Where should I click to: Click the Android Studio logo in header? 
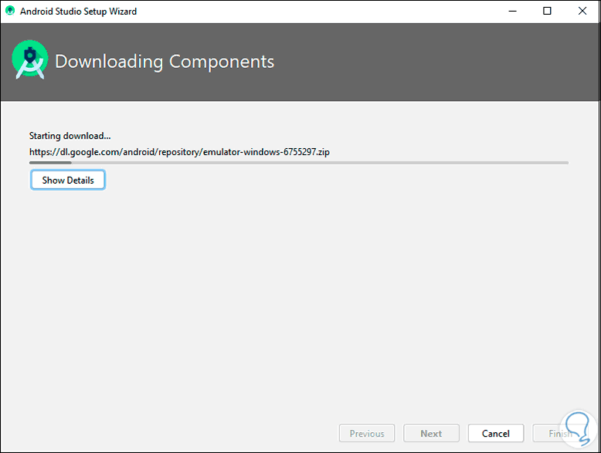point(30,62)
